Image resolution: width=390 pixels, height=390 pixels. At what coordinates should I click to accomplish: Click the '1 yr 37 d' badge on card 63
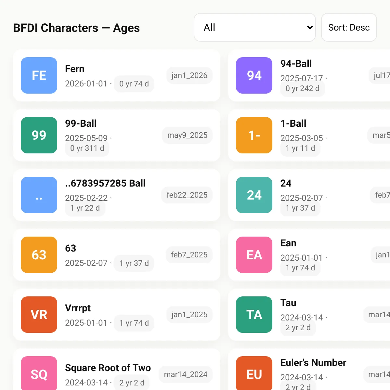click(134, 263)
